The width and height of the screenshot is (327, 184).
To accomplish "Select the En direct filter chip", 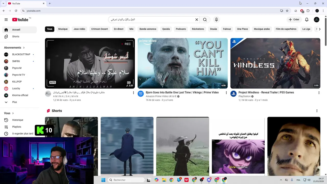I will coord(119,29).
